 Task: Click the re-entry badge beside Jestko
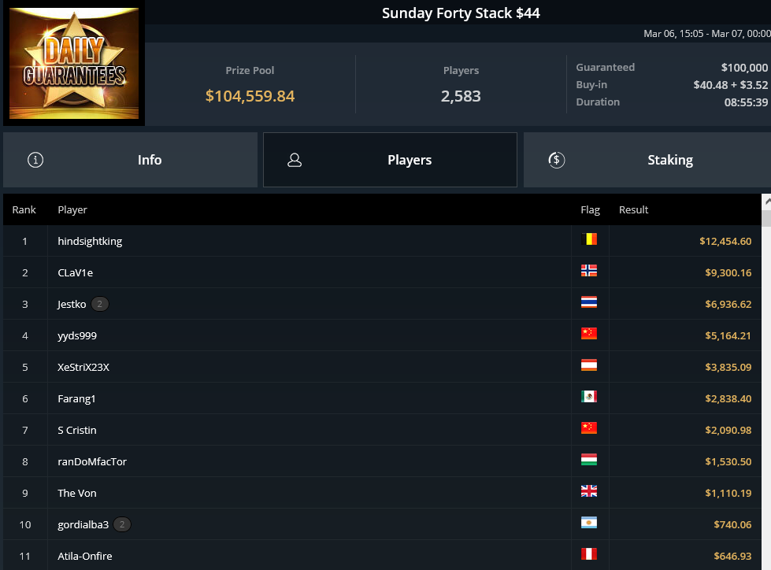pos(100,304)
